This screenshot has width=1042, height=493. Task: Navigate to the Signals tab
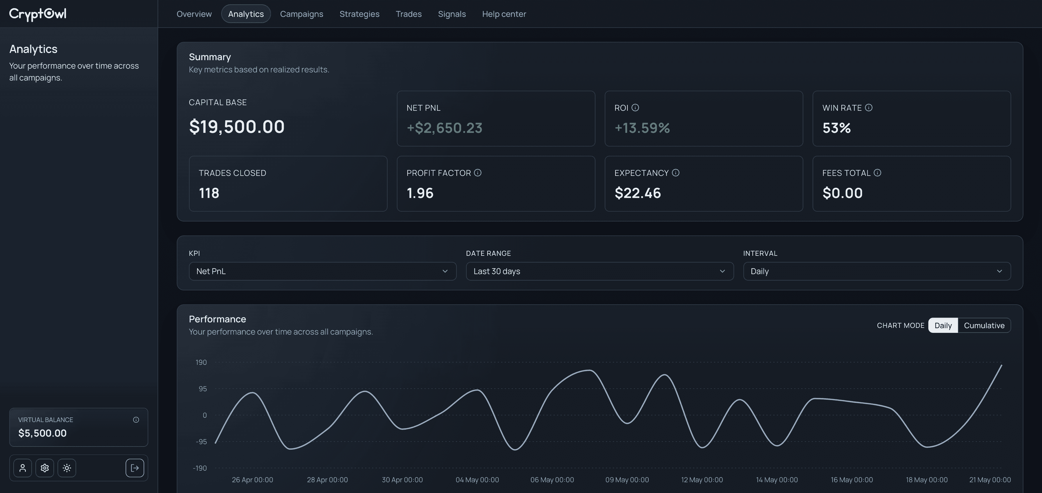point(452,14)
